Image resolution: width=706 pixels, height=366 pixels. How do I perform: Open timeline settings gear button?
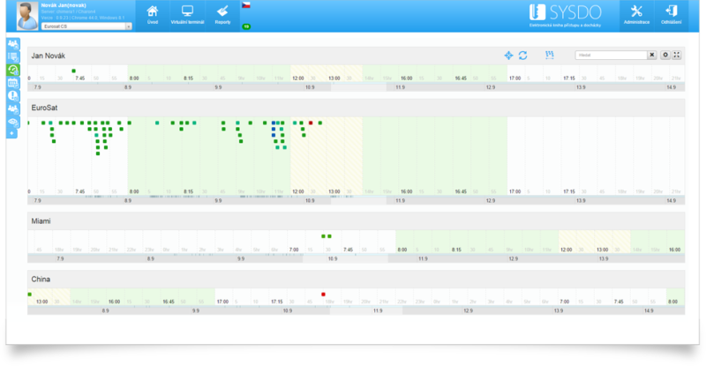point(665,55)
